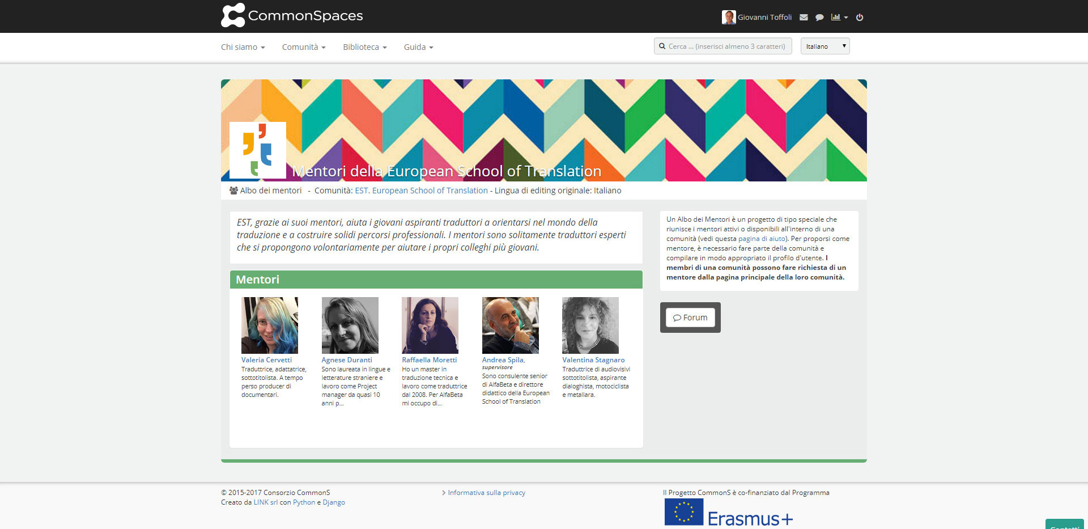1088x529 pixels.
Task: Expand the Comunità menu
Action: tap(304, 47)
